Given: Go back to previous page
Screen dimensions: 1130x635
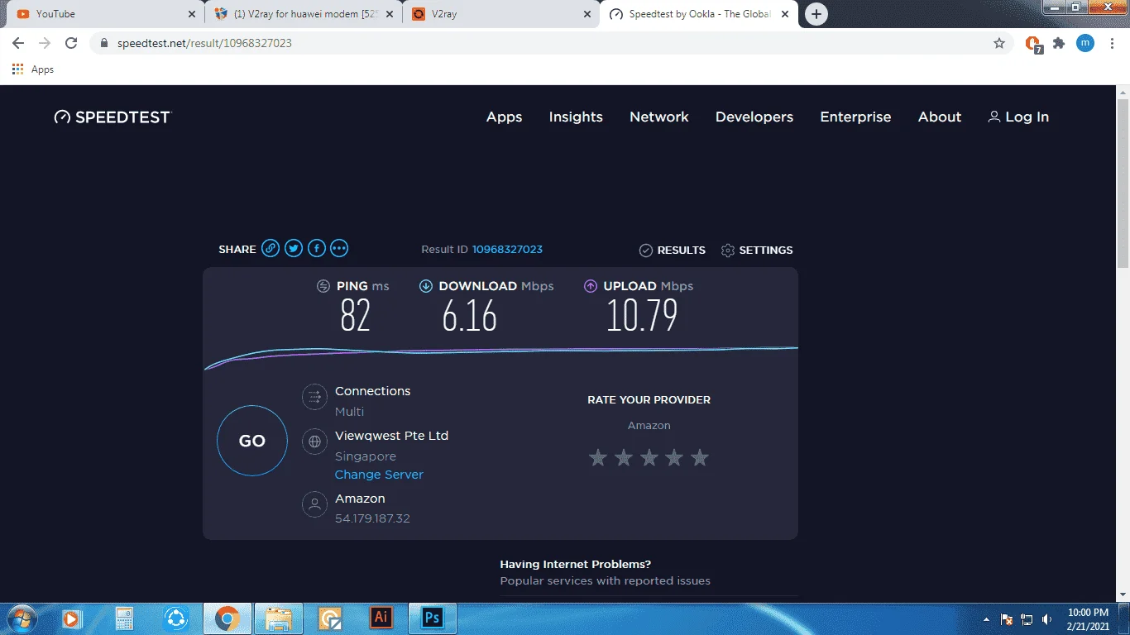Looking at the screenshot, I should coord(18,43).
